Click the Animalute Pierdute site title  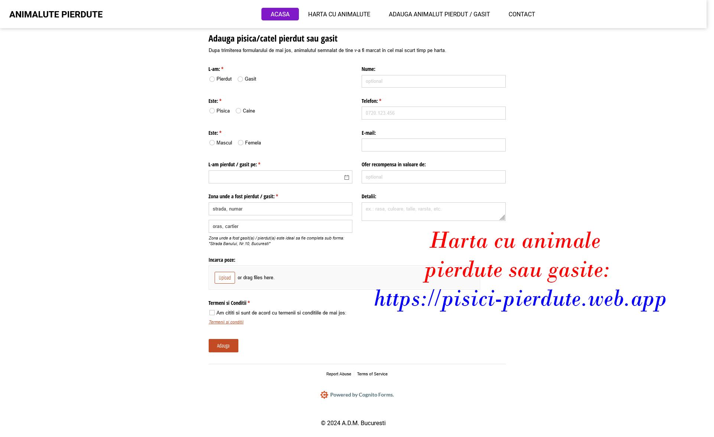coord(56,14)
